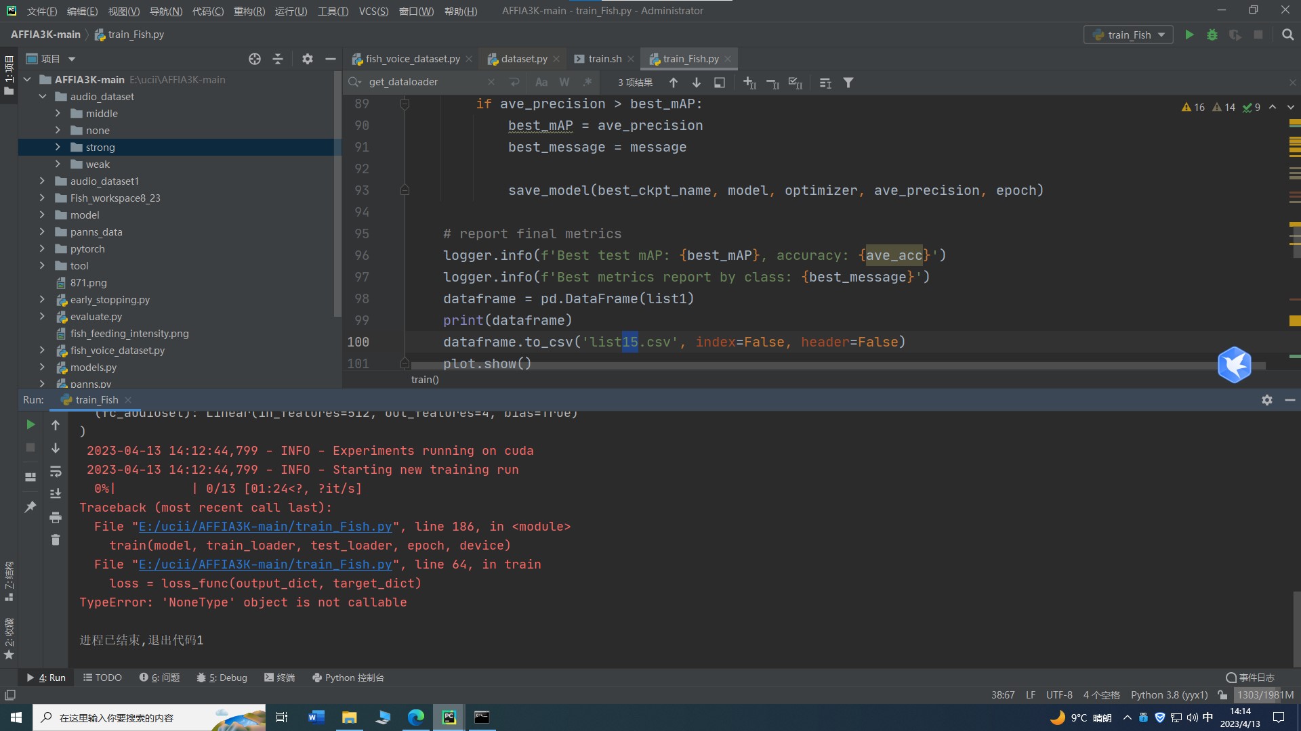
Task: Print console output via printer icon
Action: point(56,518)
